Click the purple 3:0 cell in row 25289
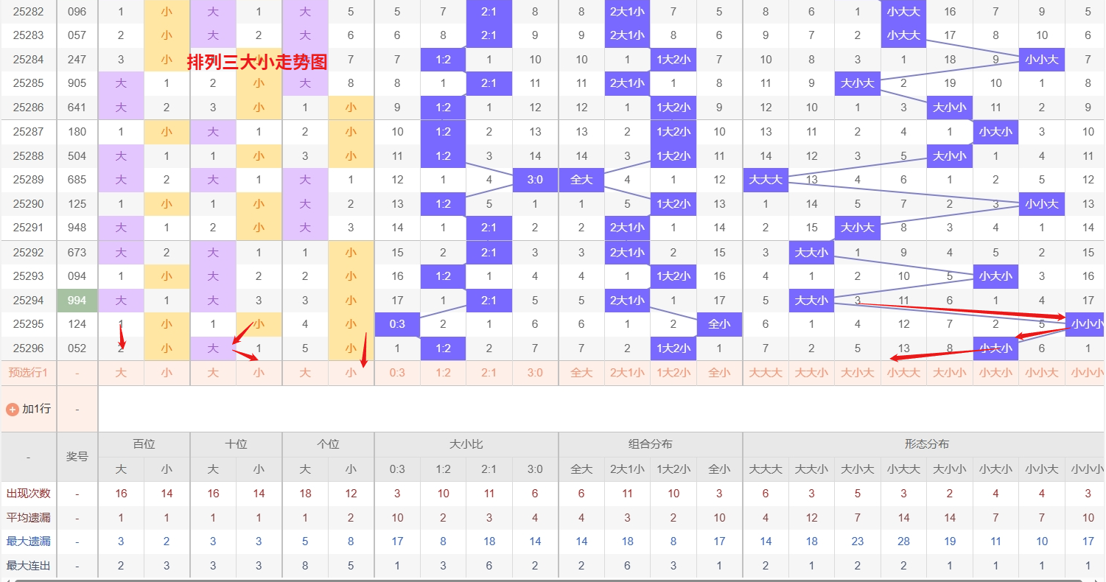This screenshot has height=582, width=1106. point(535,180)
